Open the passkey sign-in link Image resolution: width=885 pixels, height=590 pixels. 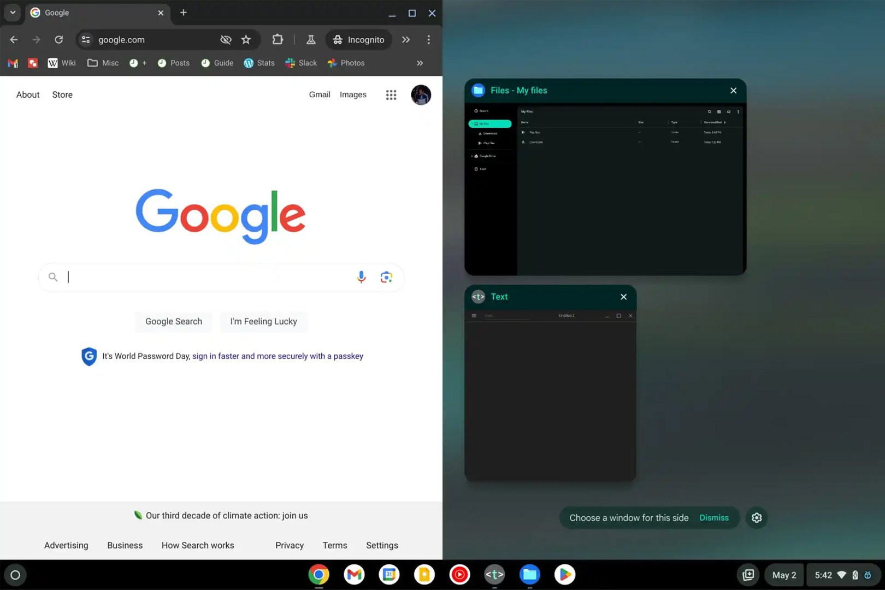pos(278,356)
